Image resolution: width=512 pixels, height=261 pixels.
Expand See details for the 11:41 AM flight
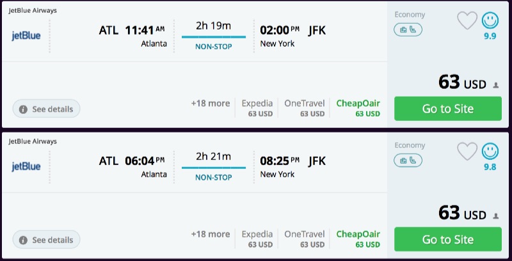pos(47,109)
